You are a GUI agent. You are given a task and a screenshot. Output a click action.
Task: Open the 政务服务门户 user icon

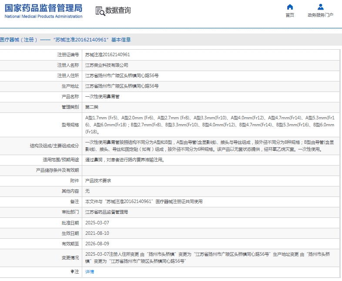320,7
